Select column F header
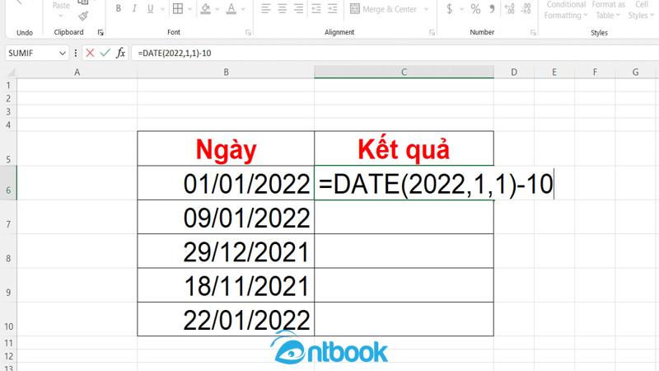The width and height of the screenshot is (659, 371). click(x=595, y=73)
